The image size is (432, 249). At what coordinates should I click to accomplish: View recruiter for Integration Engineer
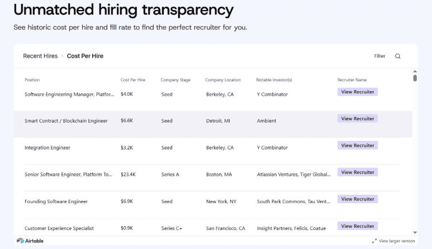[x=358, y=145]
